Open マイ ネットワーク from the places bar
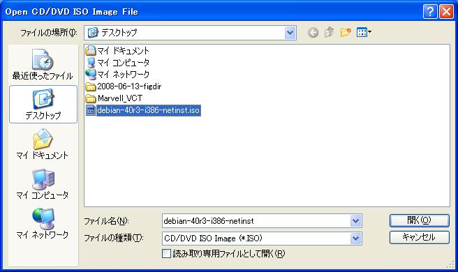Viewport: 458px width, 272px height. pos(43,223)
